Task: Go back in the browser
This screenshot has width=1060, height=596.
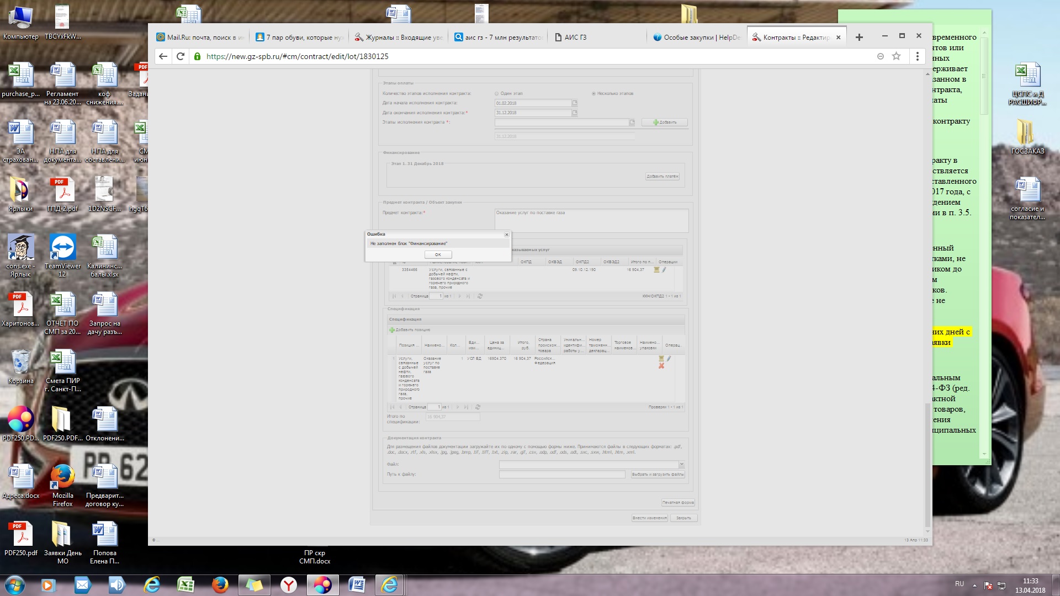Action: pyautogui.click(x=163, y=56)
